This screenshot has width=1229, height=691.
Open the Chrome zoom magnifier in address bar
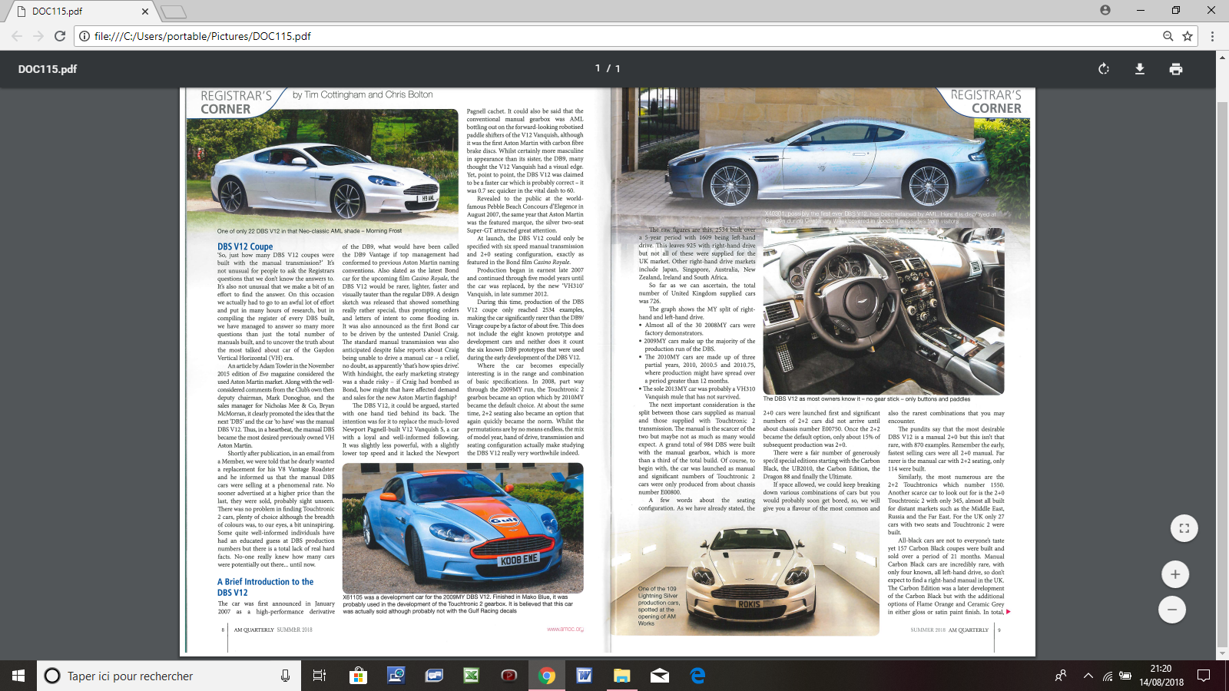(1168, 36)
